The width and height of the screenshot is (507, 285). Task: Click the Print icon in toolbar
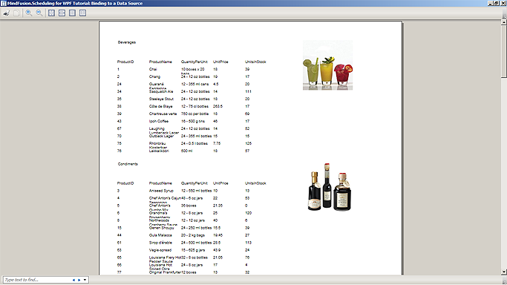point(7,13)
